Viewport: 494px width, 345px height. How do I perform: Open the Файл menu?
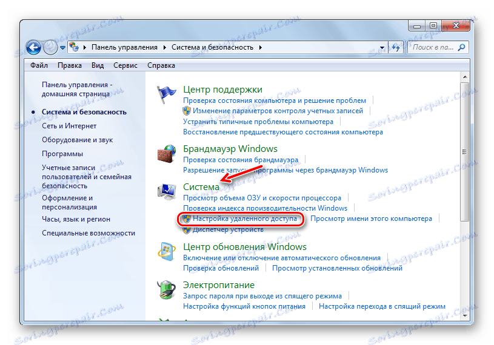[39, 65]
